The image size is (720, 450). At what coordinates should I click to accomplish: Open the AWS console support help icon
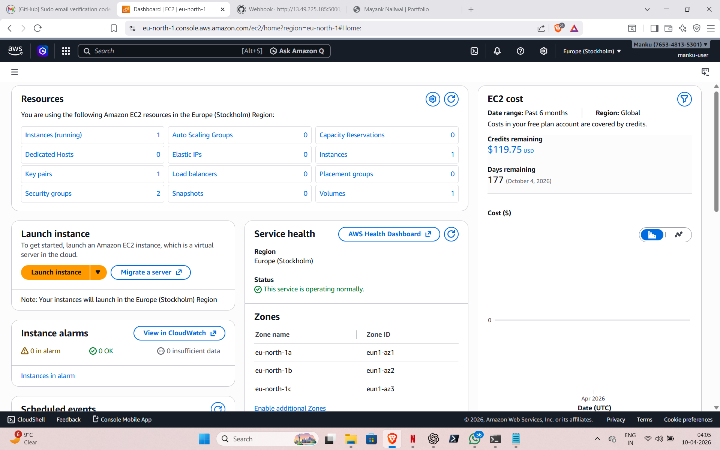pos(520,51)
